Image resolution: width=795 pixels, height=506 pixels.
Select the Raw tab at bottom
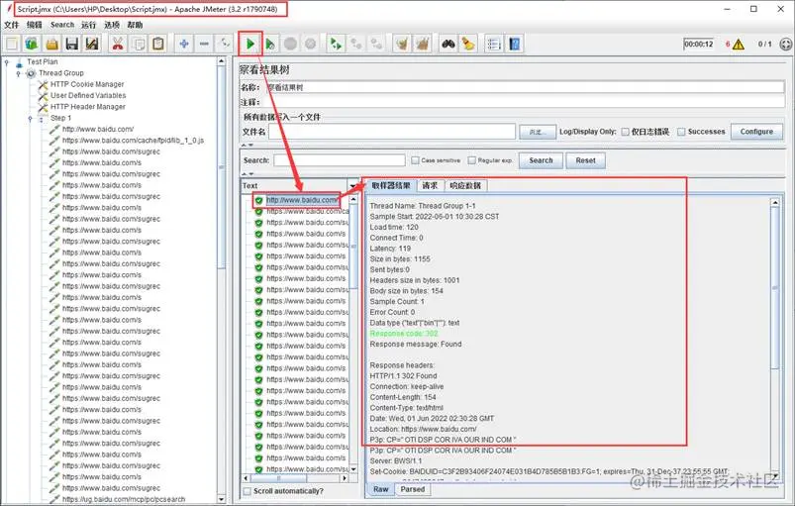click(x=381, y=489)
